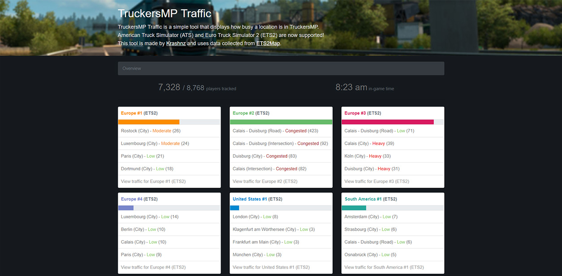Image resolution: width=562 pixels, height=276 pixels.
Task: Click the purple Europe #4 load bar
Action: [x=126, y=208]
